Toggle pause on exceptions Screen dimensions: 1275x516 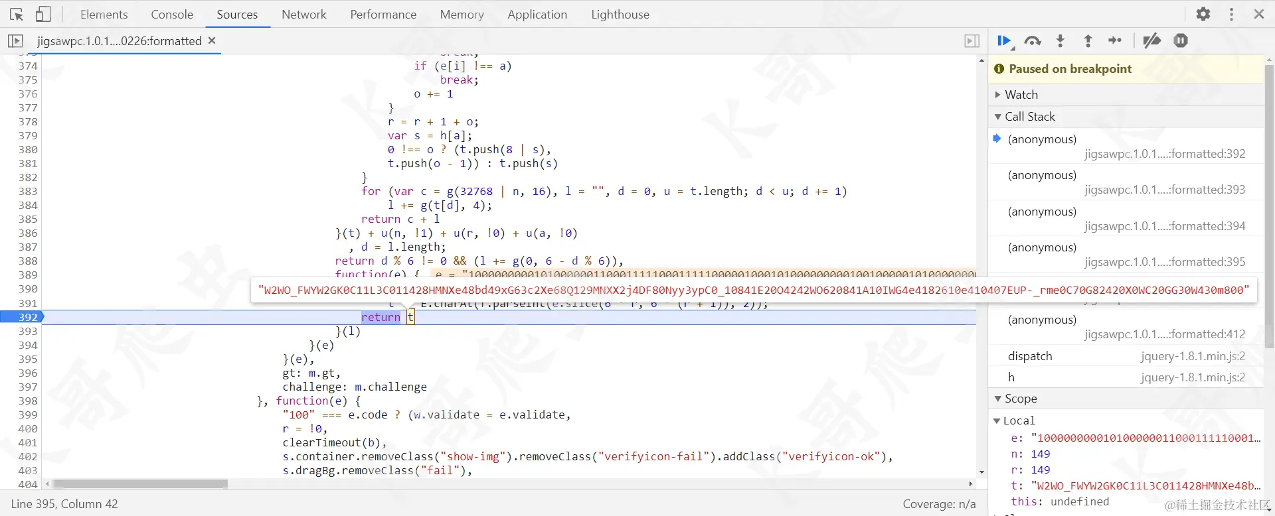pyautogui.click(x=1181, y=40)
